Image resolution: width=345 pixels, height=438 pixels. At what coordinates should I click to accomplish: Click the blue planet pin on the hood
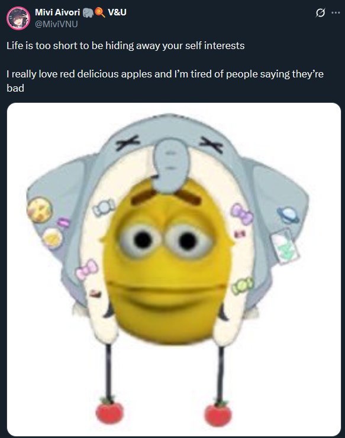(288, 215)
